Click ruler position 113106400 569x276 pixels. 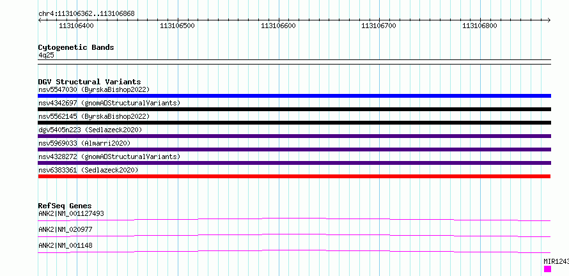(x=77, y=26)
